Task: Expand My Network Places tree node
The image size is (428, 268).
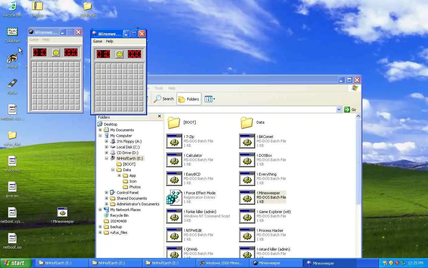Action: coord(100,210)
